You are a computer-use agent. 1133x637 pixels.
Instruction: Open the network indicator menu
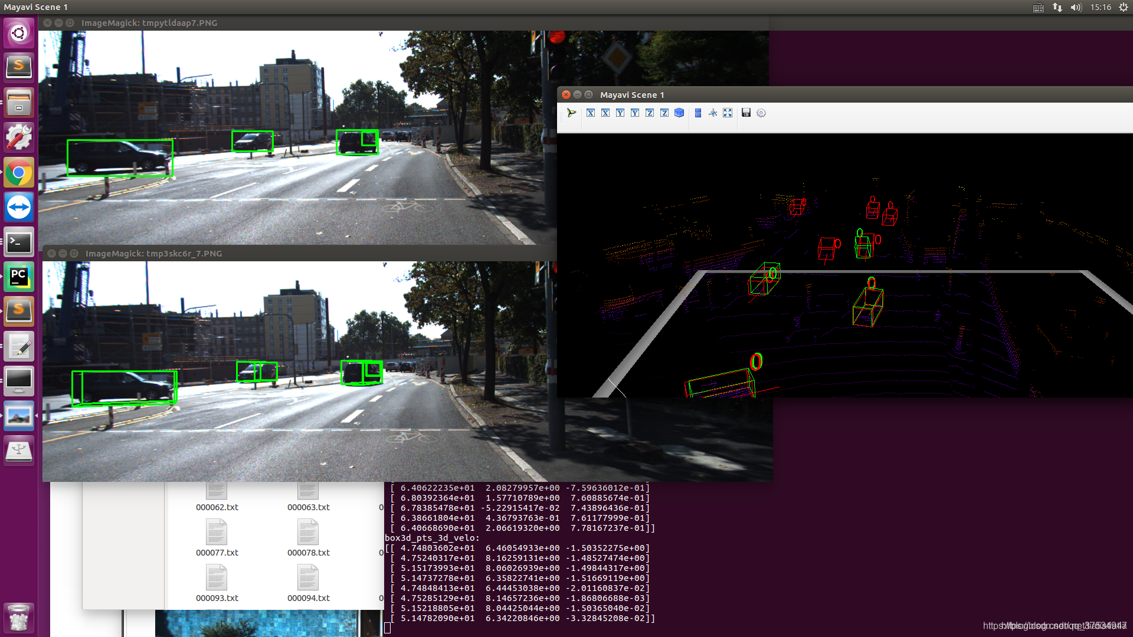(x=1057, y=7)
